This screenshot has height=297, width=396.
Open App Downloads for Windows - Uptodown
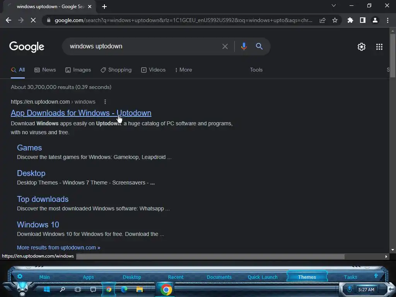(81, 113)
